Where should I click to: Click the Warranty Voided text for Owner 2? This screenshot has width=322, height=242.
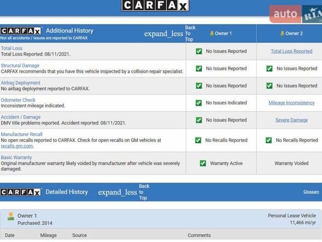(292, 163)
